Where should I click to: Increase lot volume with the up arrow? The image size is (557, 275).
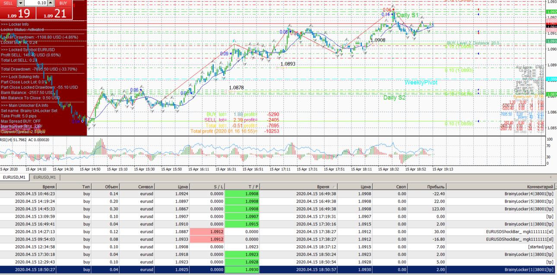(51, 3)
